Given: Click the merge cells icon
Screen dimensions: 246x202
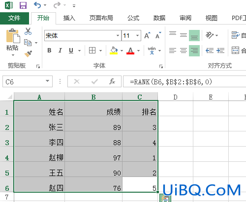Looking at the screenshot, I should pyautogui.click(x=235, y=50).
